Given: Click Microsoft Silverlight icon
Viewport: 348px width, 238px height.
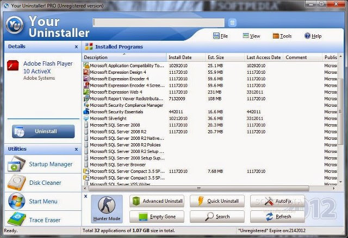Looking at the screenshot, I should (x=86, y=118).
